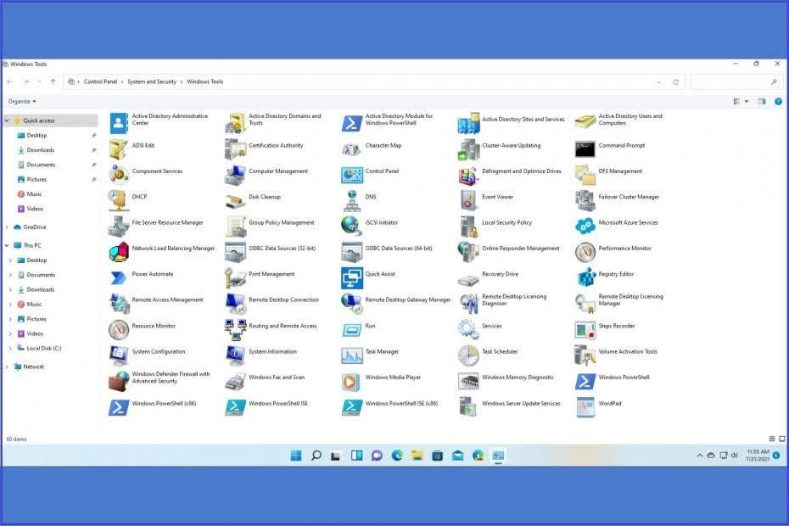Expand Network in the navigation pane
This screenshot has width=789, height=526.
7,366
